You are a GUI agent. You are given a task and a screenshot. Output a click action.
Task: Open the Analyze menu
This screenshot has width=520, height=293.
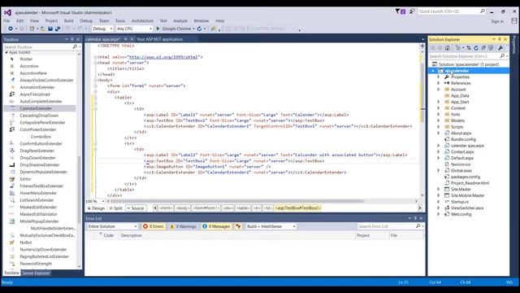click(x=180, y=21)
